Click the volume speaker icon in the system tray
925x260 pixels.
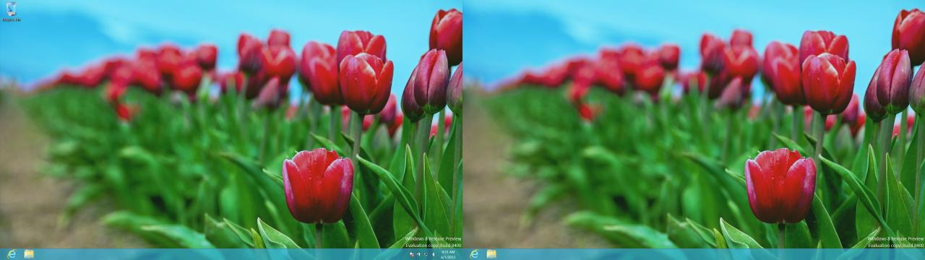click(434, 254)
